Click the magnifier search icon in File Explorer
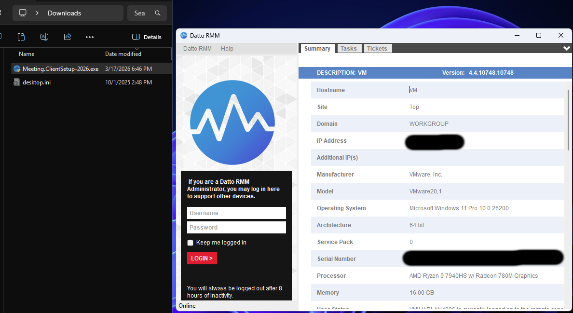Image resolution: width=573 pixels, height=313 pixels. pyautogui.click(x=158, y=13)
